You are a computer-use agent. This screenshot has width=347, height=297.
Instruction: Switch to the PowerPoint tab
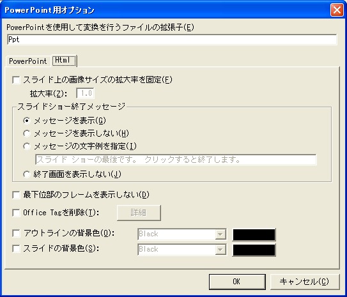tap(28, 61)
